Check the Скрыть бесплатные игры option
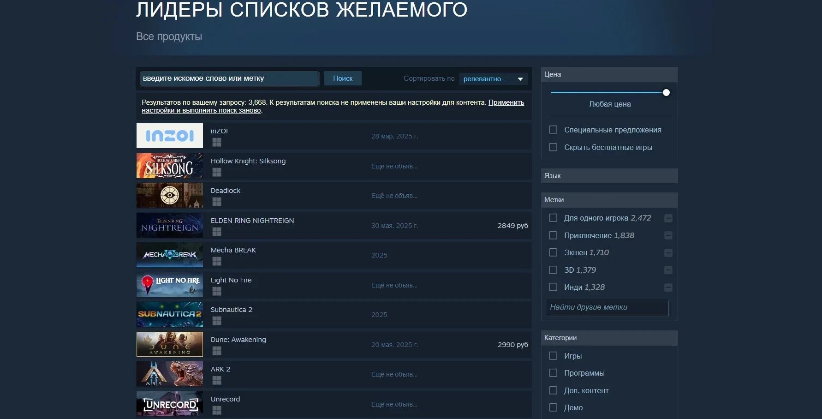The width and height of the screenshot is (822, 419). pyautogui.click(x=553, y=147)
